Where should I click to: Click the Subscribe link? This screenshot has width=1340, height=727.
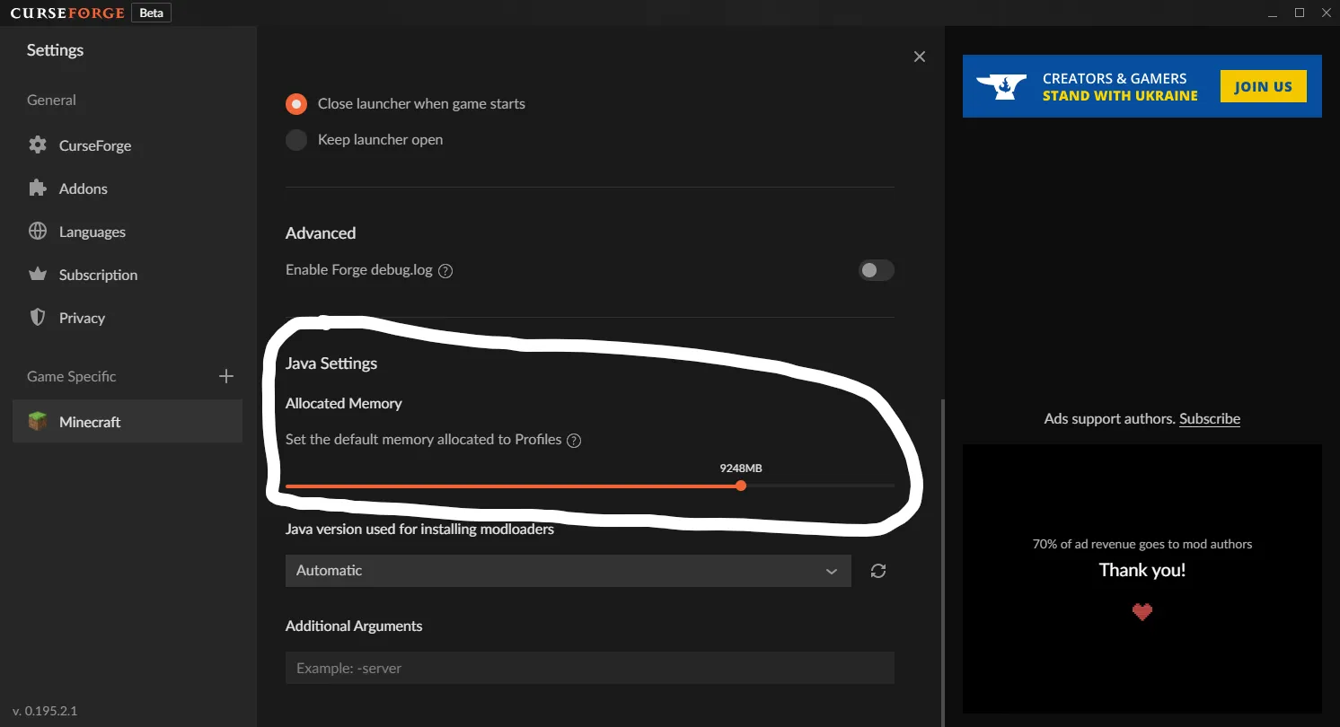[1210, 418]
